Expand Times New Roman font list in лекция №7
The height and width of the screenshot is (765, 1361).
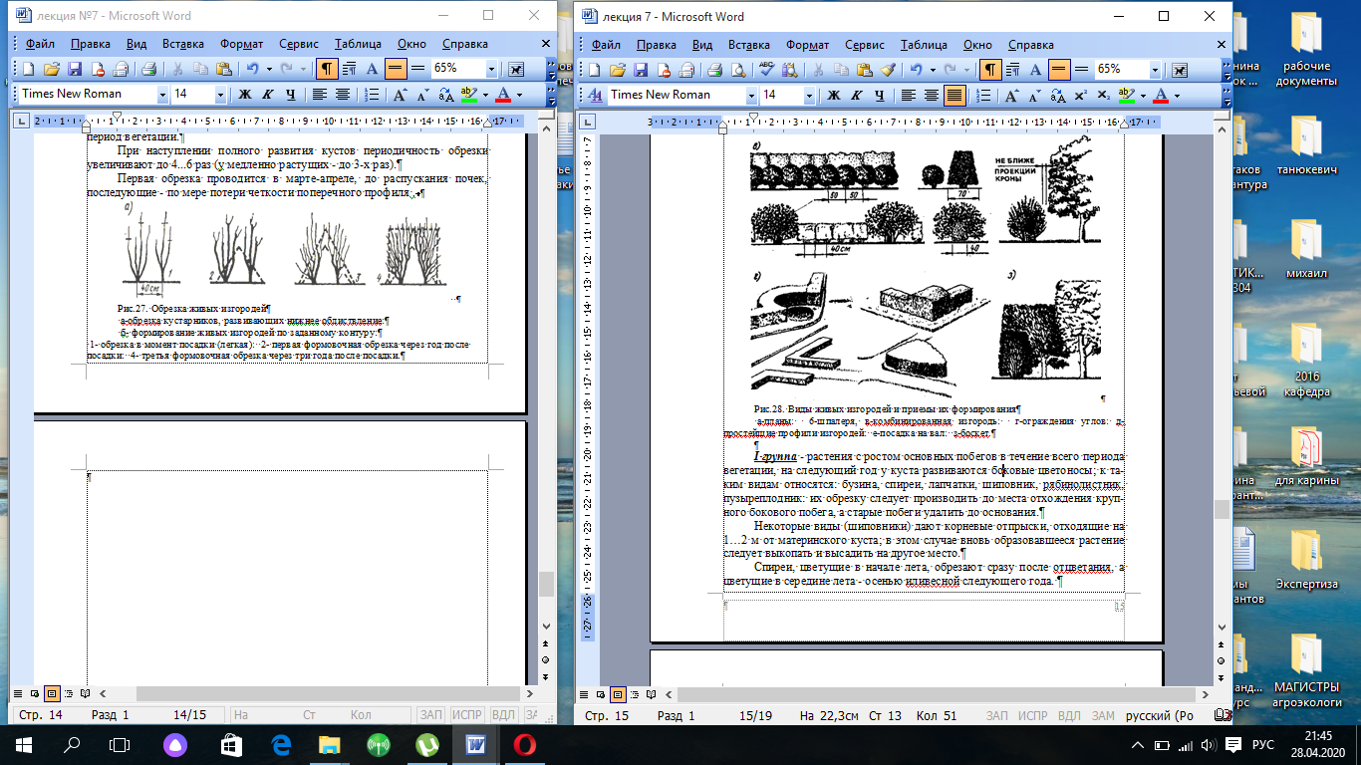pos(162,95)
